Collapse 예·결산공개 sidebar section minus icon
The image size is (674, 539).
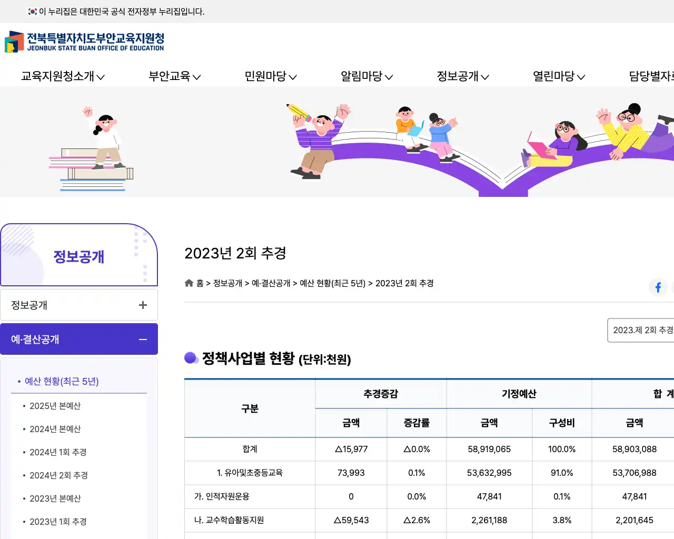[x=143, y=340]
